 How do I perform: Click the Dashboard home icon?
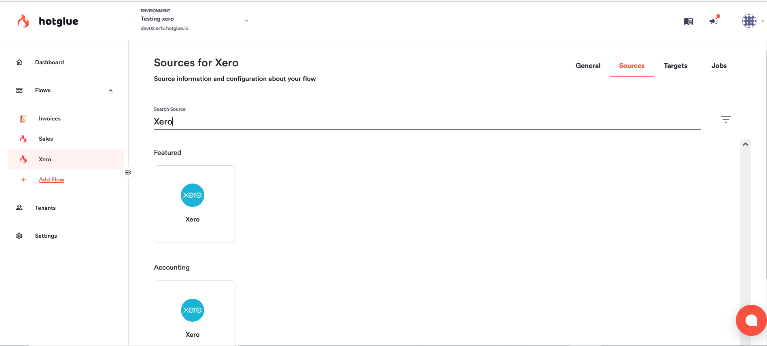pyautogui.click(x=19, y=62)
